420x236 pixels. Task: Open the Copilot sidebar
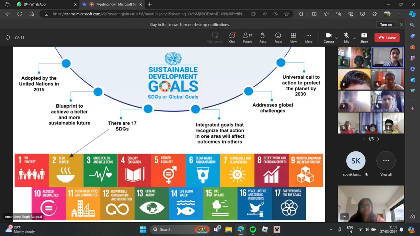(413, 14)
